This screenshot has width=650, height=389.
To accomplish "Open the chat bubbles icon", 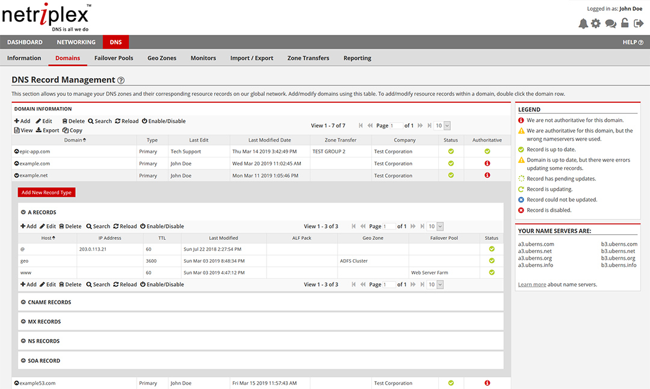I will click(x=611, y=23).
